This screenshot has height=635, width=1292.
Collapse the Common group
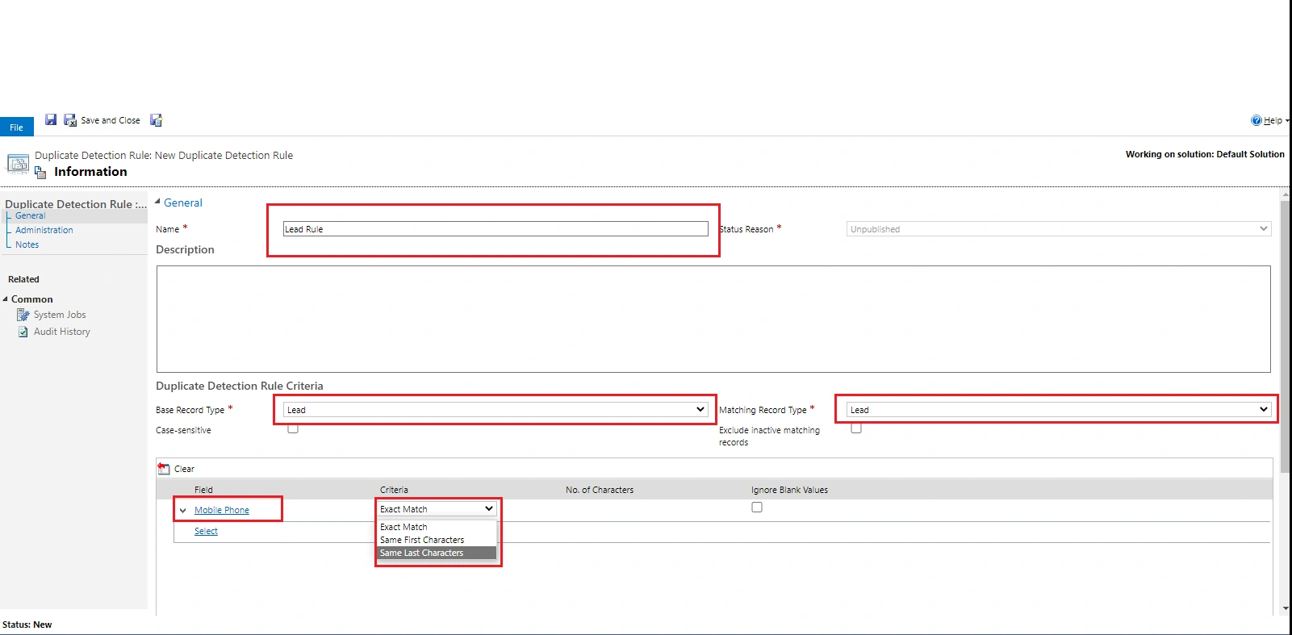pyautogui.click(x=6, y=299)
